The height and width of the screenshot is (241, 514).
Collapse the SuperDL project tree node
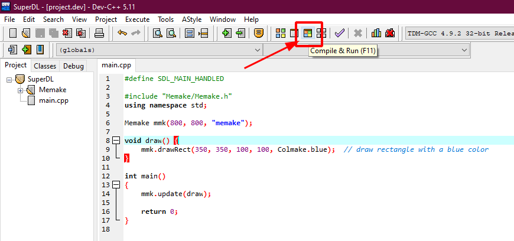tap(9, 79)
